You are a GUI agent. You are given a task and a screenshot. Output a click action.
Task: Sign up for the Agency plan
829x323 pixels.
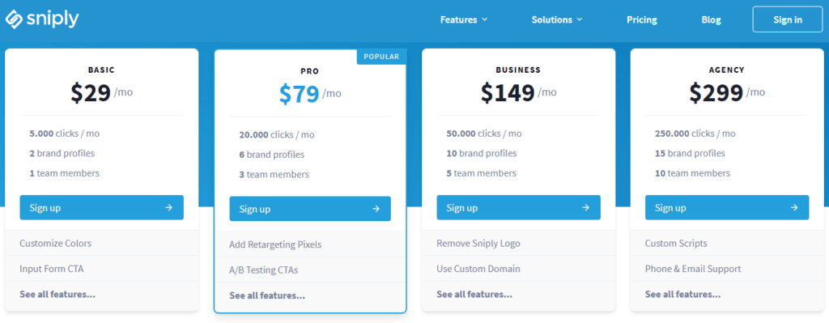coord(727,208)
